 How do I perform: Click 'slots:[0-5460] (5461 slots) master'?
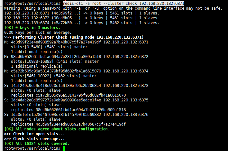point(49,47)
